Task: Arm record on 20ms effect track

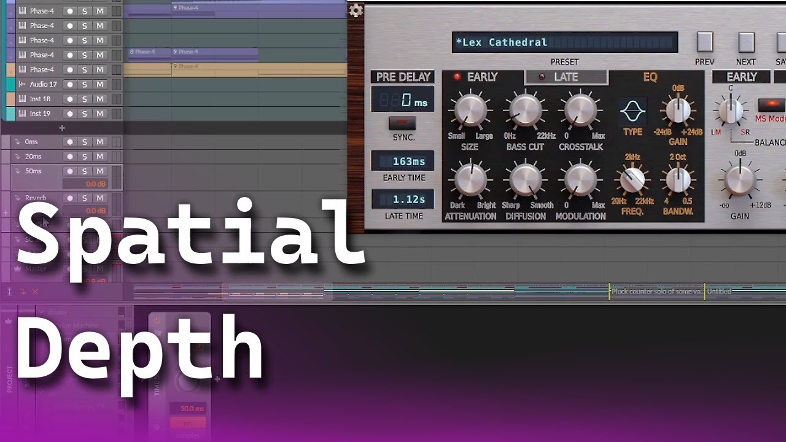Action: click(70, 157)
